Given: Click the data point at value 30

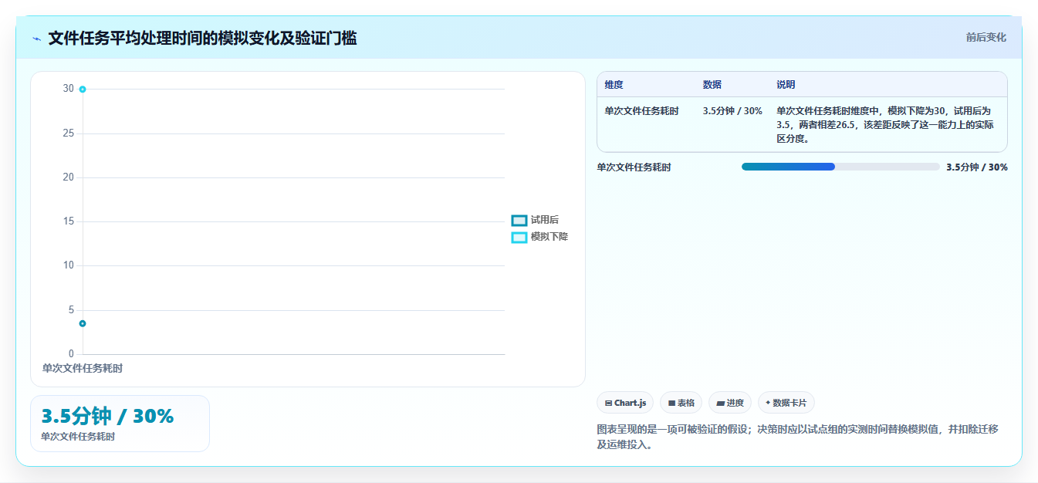Looking at the screenshot, I should [x=83, y=90].
